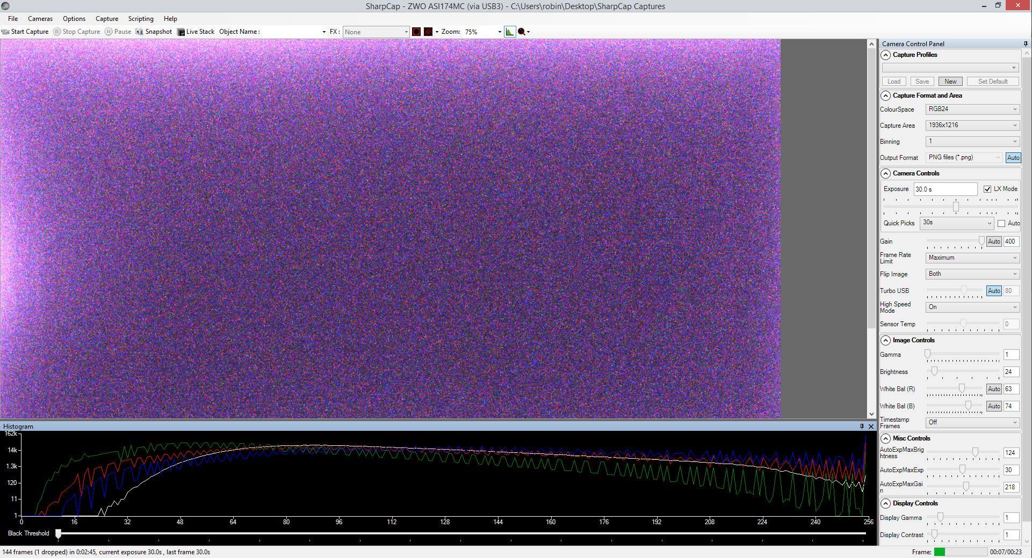Image resolution: width=1032 pixels, height=558 pixels.
Task: Click the Black Threshold slider handle
Action: pyautogui.click(x=58, y=533)
